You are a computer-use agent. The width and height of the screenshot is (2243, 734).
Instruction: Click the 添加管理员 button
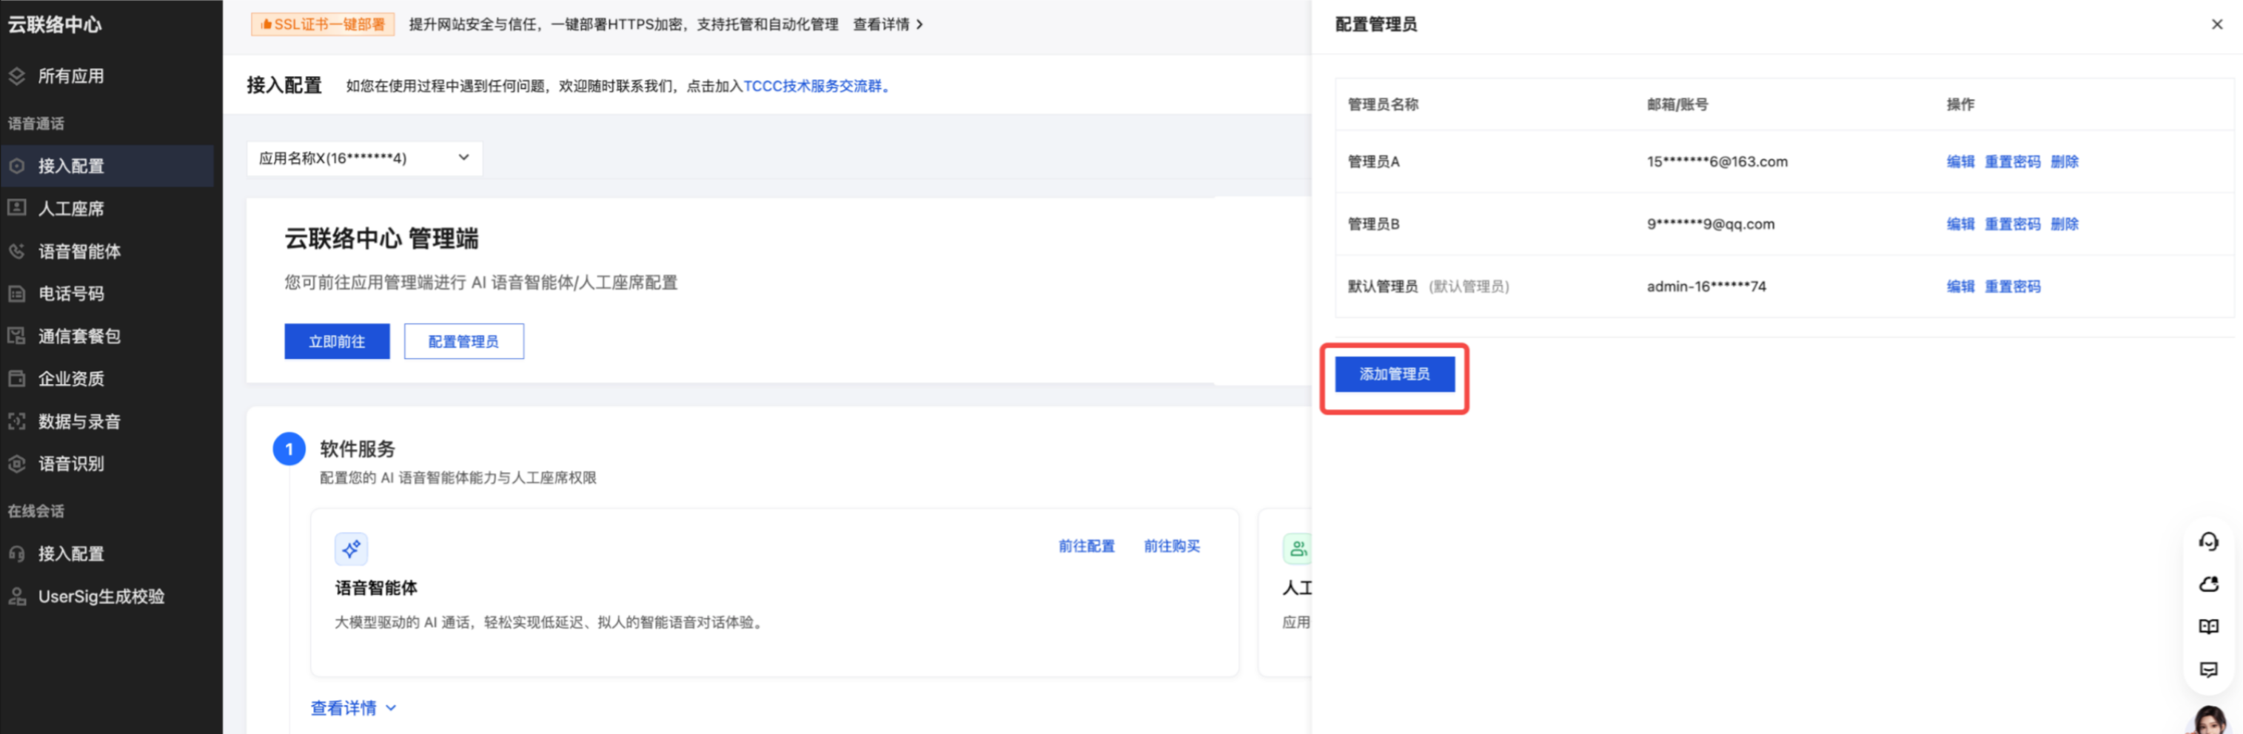pos(1394,374)
